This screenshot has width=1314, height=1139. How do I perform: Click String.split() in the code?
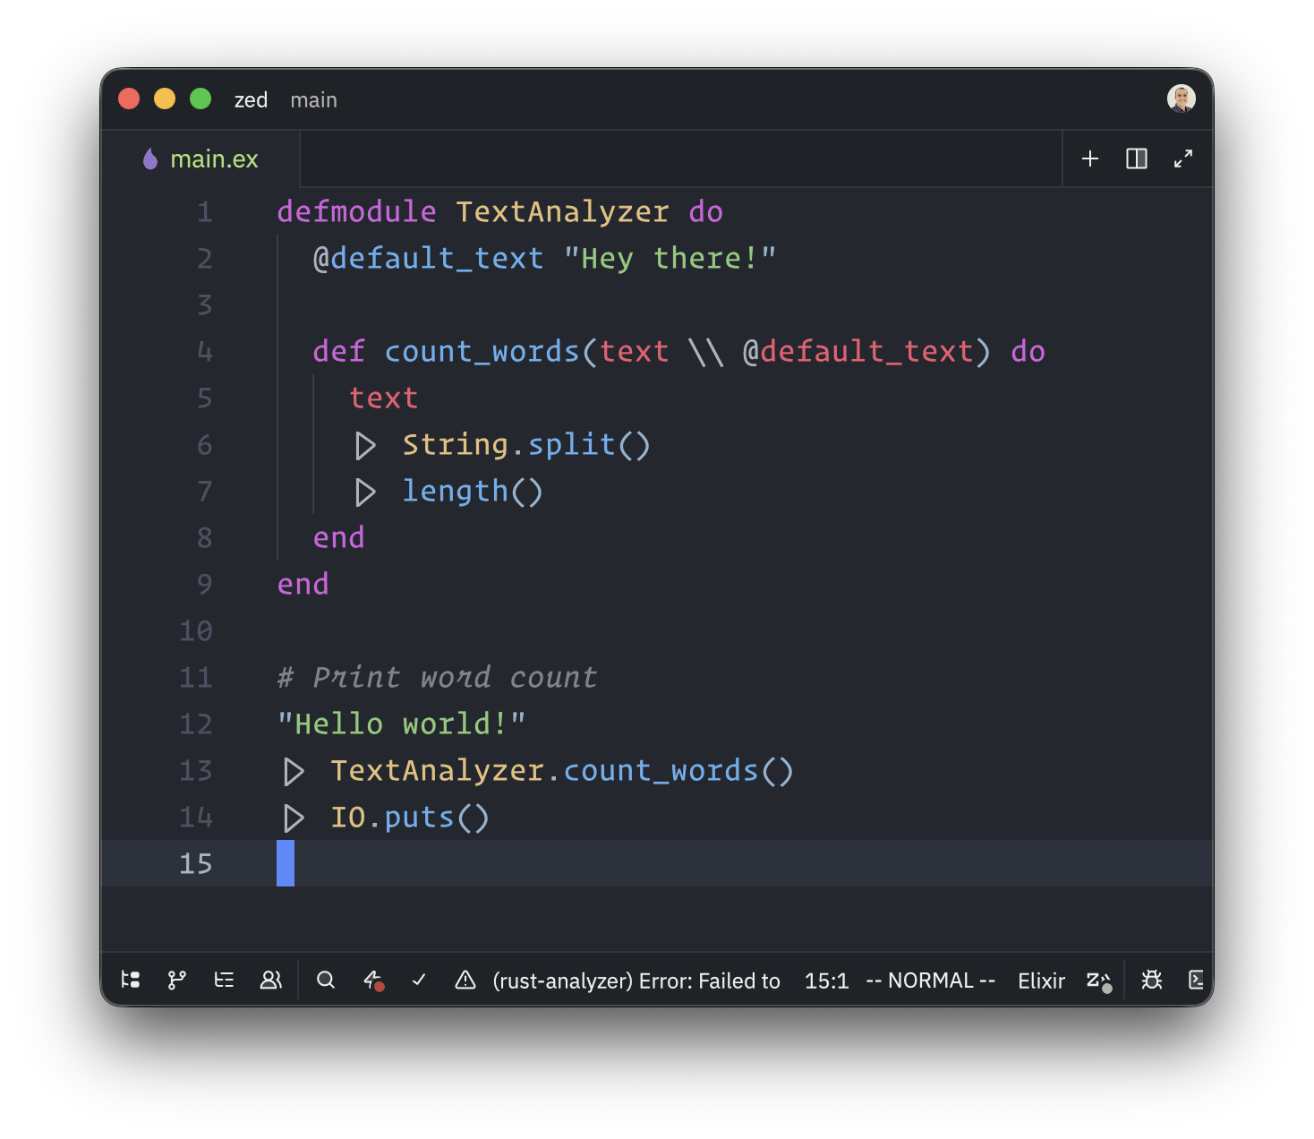(526, 444)
